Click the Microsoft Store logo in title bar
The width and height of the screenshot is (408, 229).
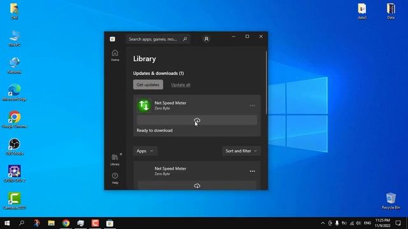tap(112, 39)
